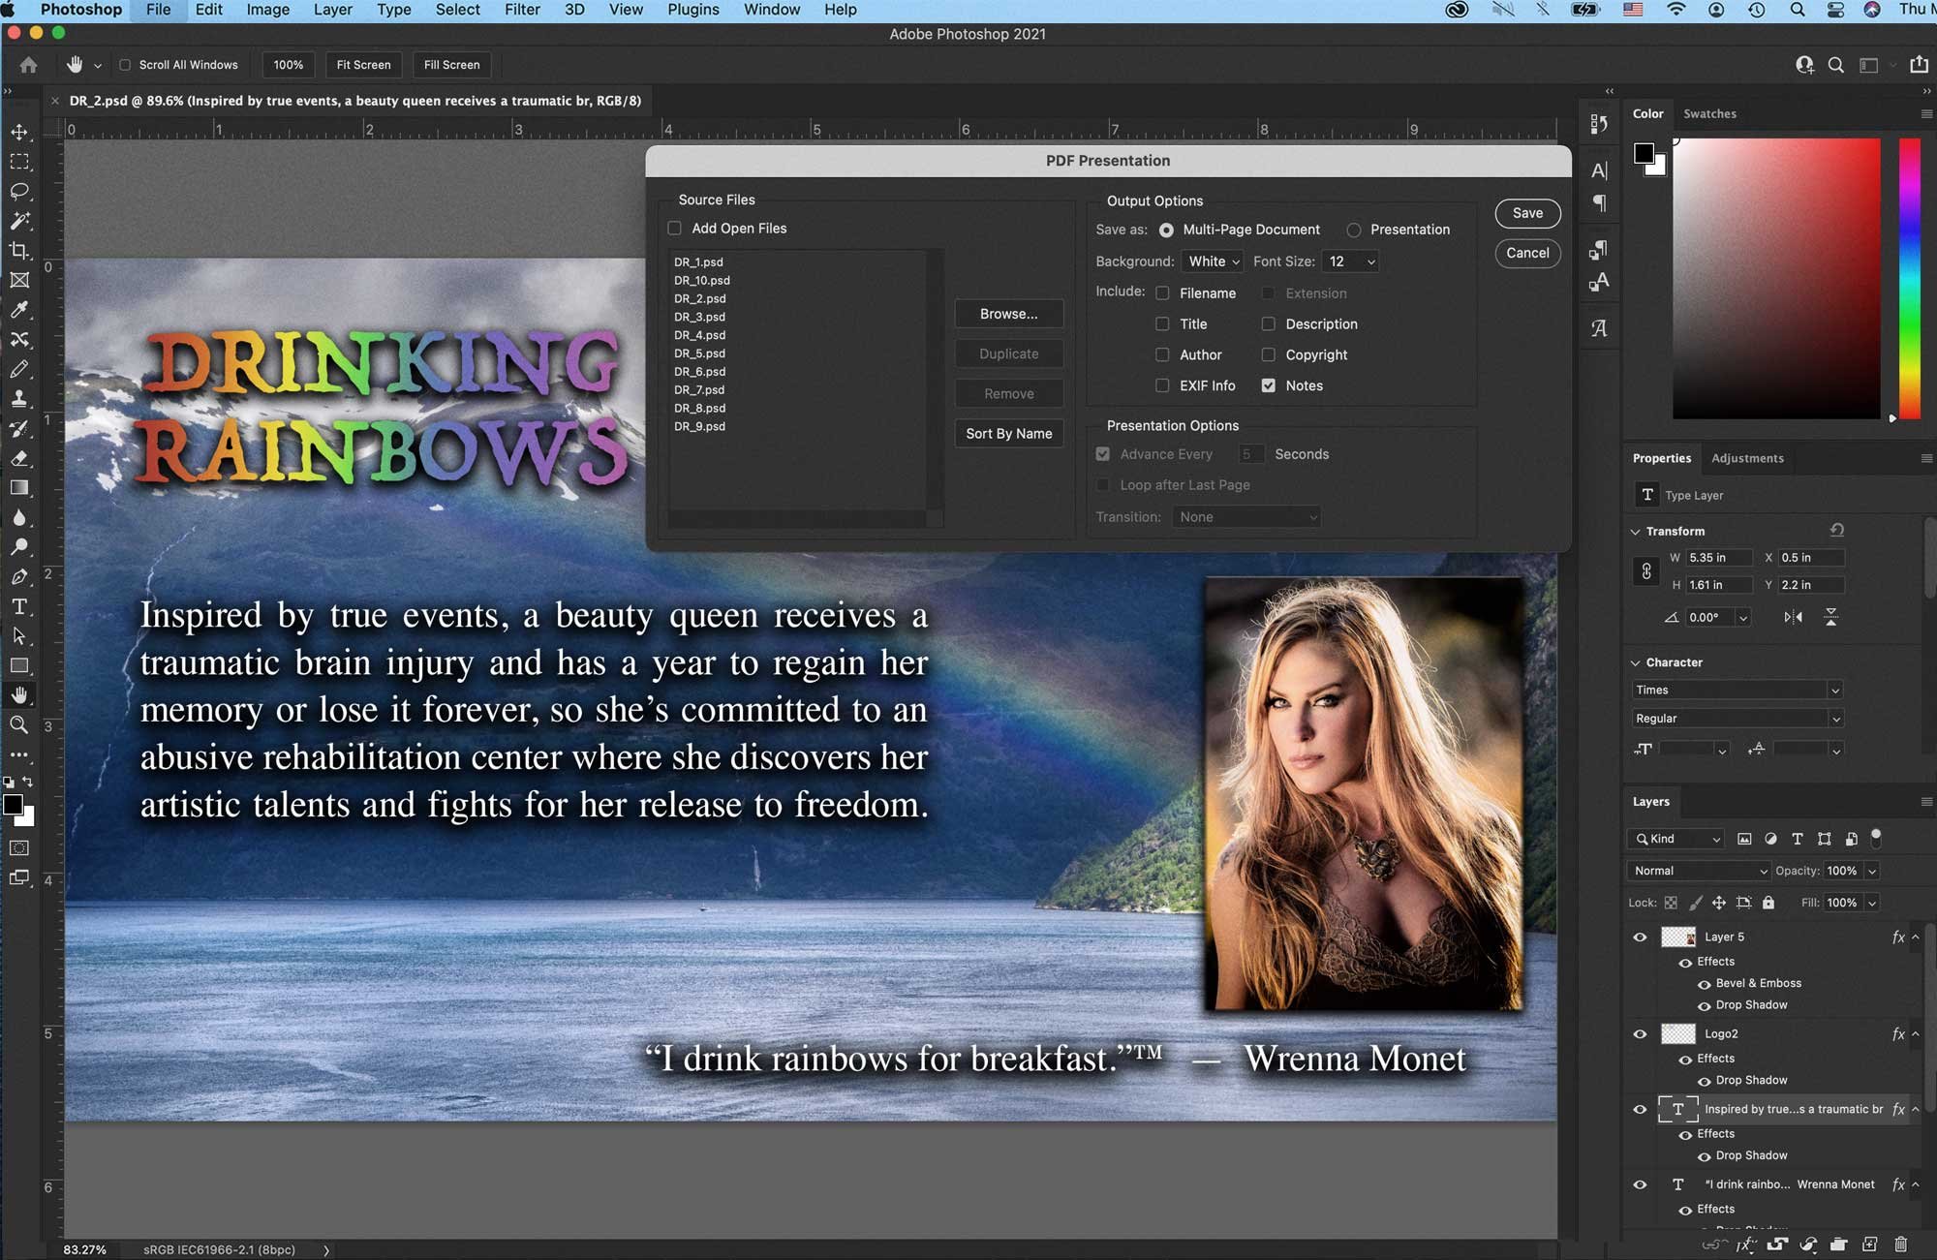This screenshot has width=1937, height=1260.
Task: Select the Presentation radio button
Action: click(1353, 230)
